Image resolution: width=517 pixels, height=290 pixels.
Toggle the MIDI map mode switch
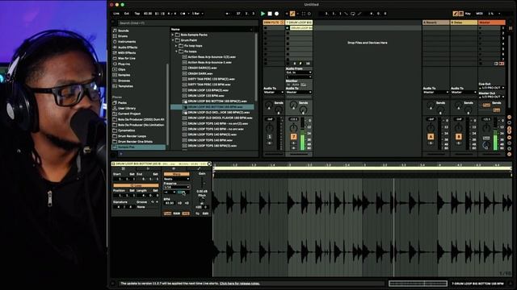pos(479,14)
